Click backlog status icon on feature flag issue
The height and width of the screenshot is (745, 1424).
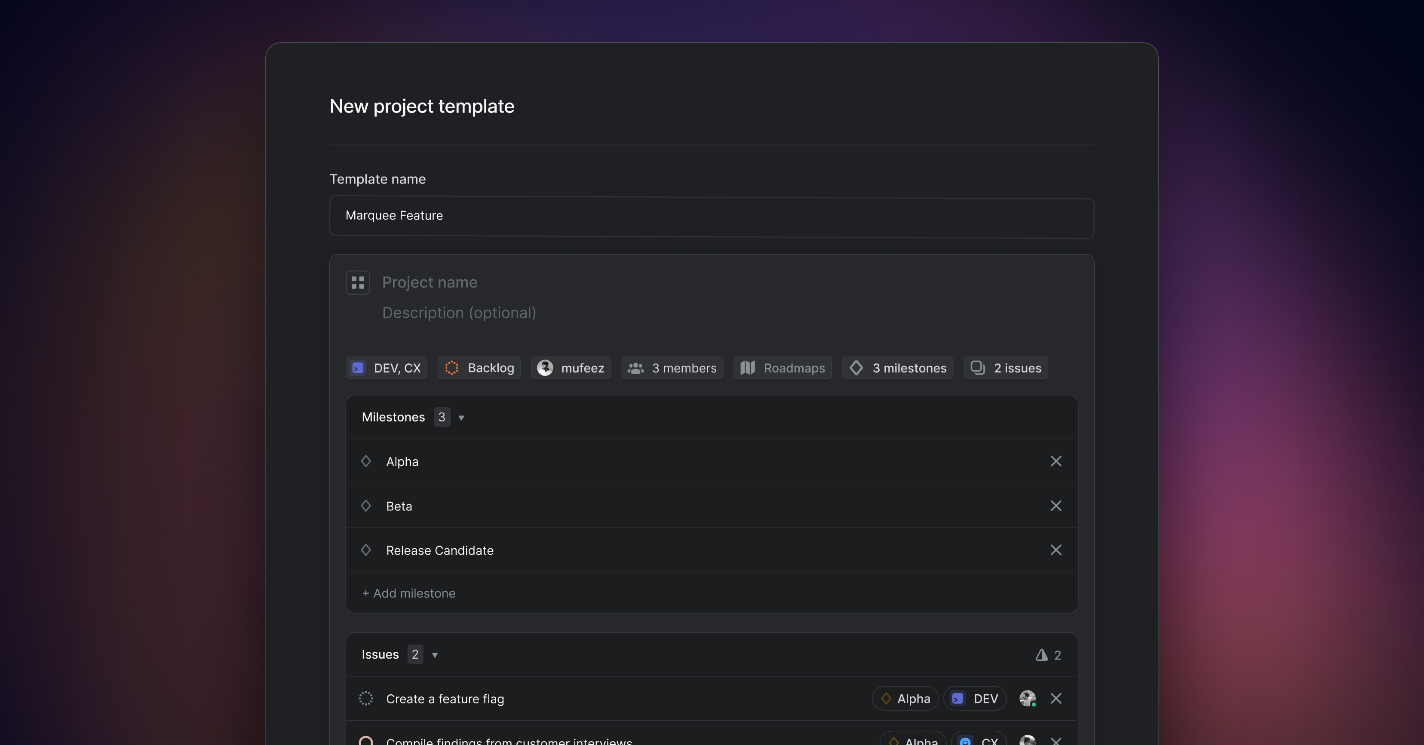click(366, 699)
